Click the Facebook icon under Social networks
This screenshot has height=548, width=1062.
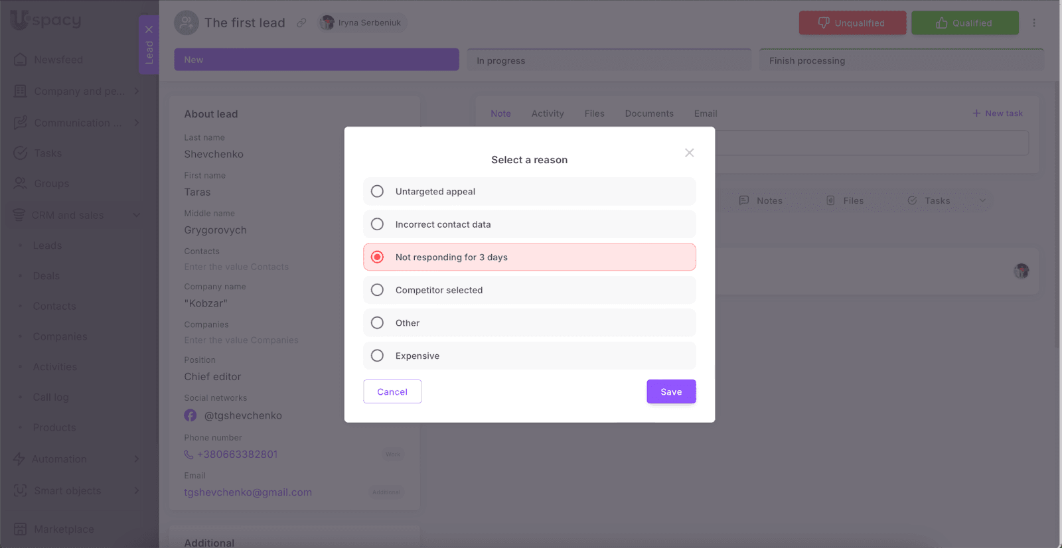(190, 415)
